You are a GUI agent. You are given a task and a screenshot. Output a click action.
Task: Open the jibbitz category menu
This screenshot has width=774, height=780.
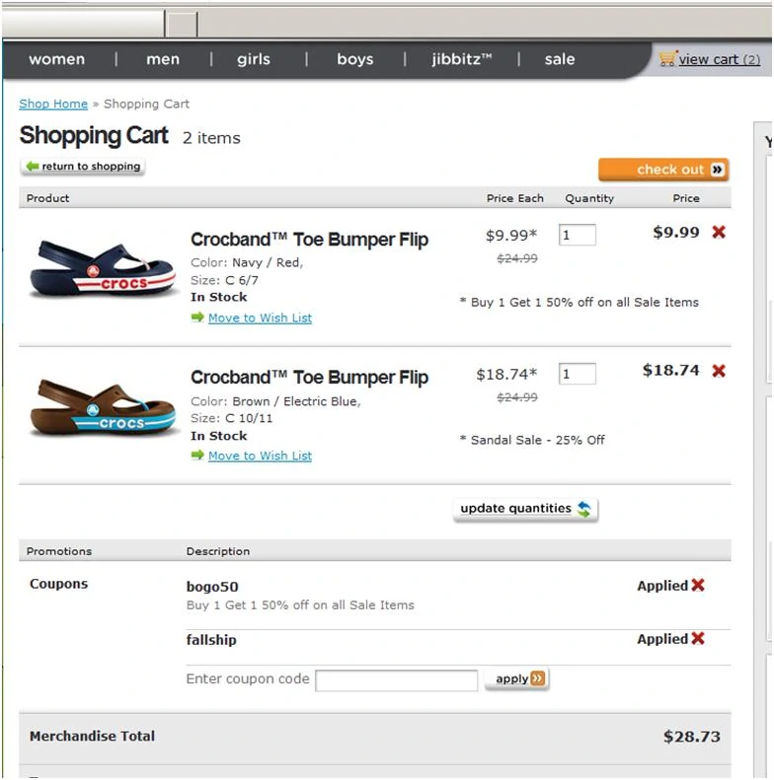click(x=462, y=59)
